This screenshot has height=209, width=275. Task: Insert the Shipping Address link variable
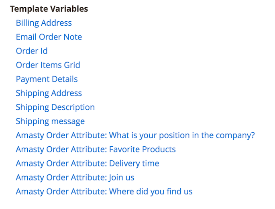coord(49,93)
